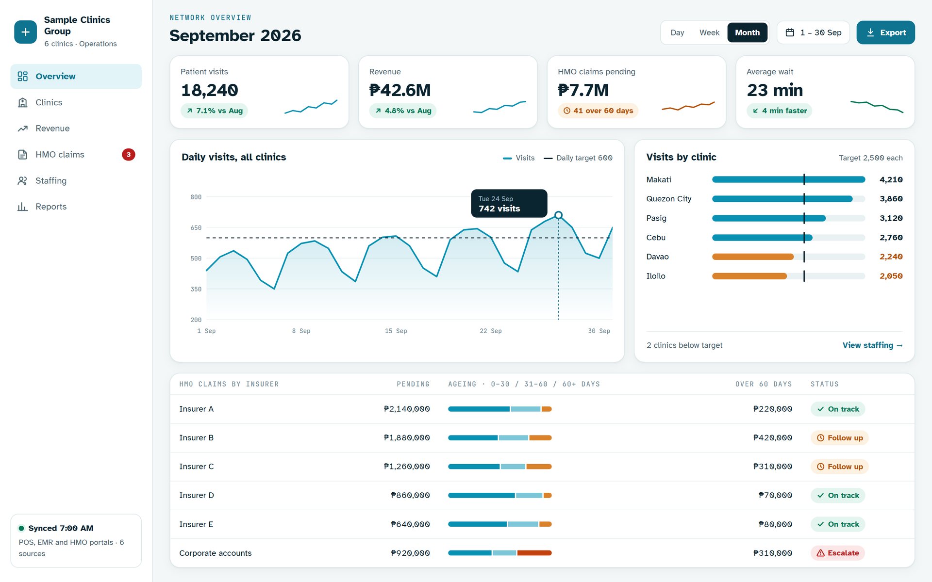
Task: Click the Tue 24 Sep chart marker
Action: coord(558,215)
